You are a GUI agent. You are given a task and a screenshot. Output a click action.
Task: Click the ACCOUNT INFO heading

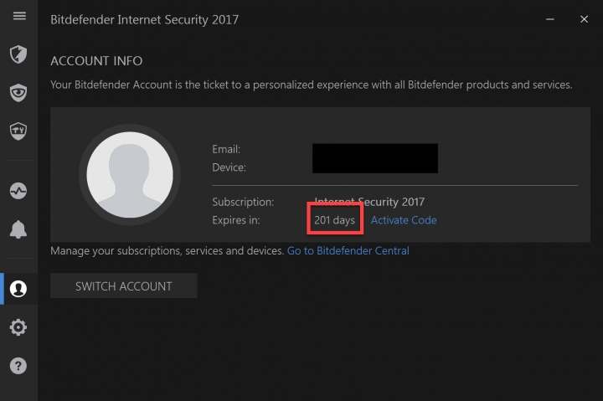point(96,61)
